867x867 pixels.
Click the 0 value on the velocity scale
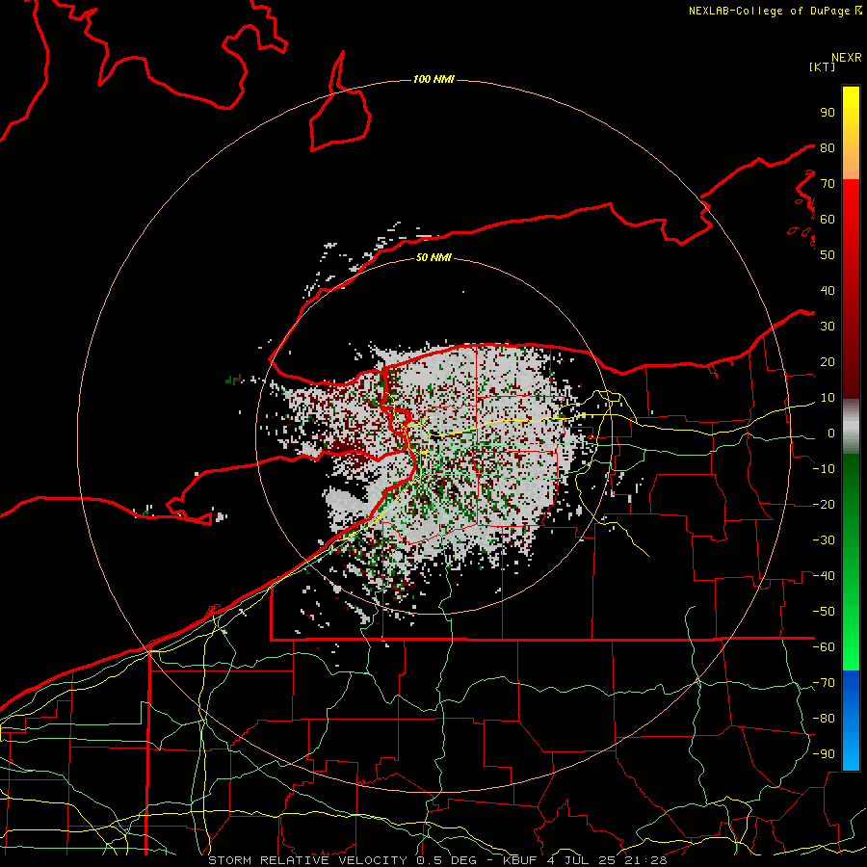click(831, 433)
